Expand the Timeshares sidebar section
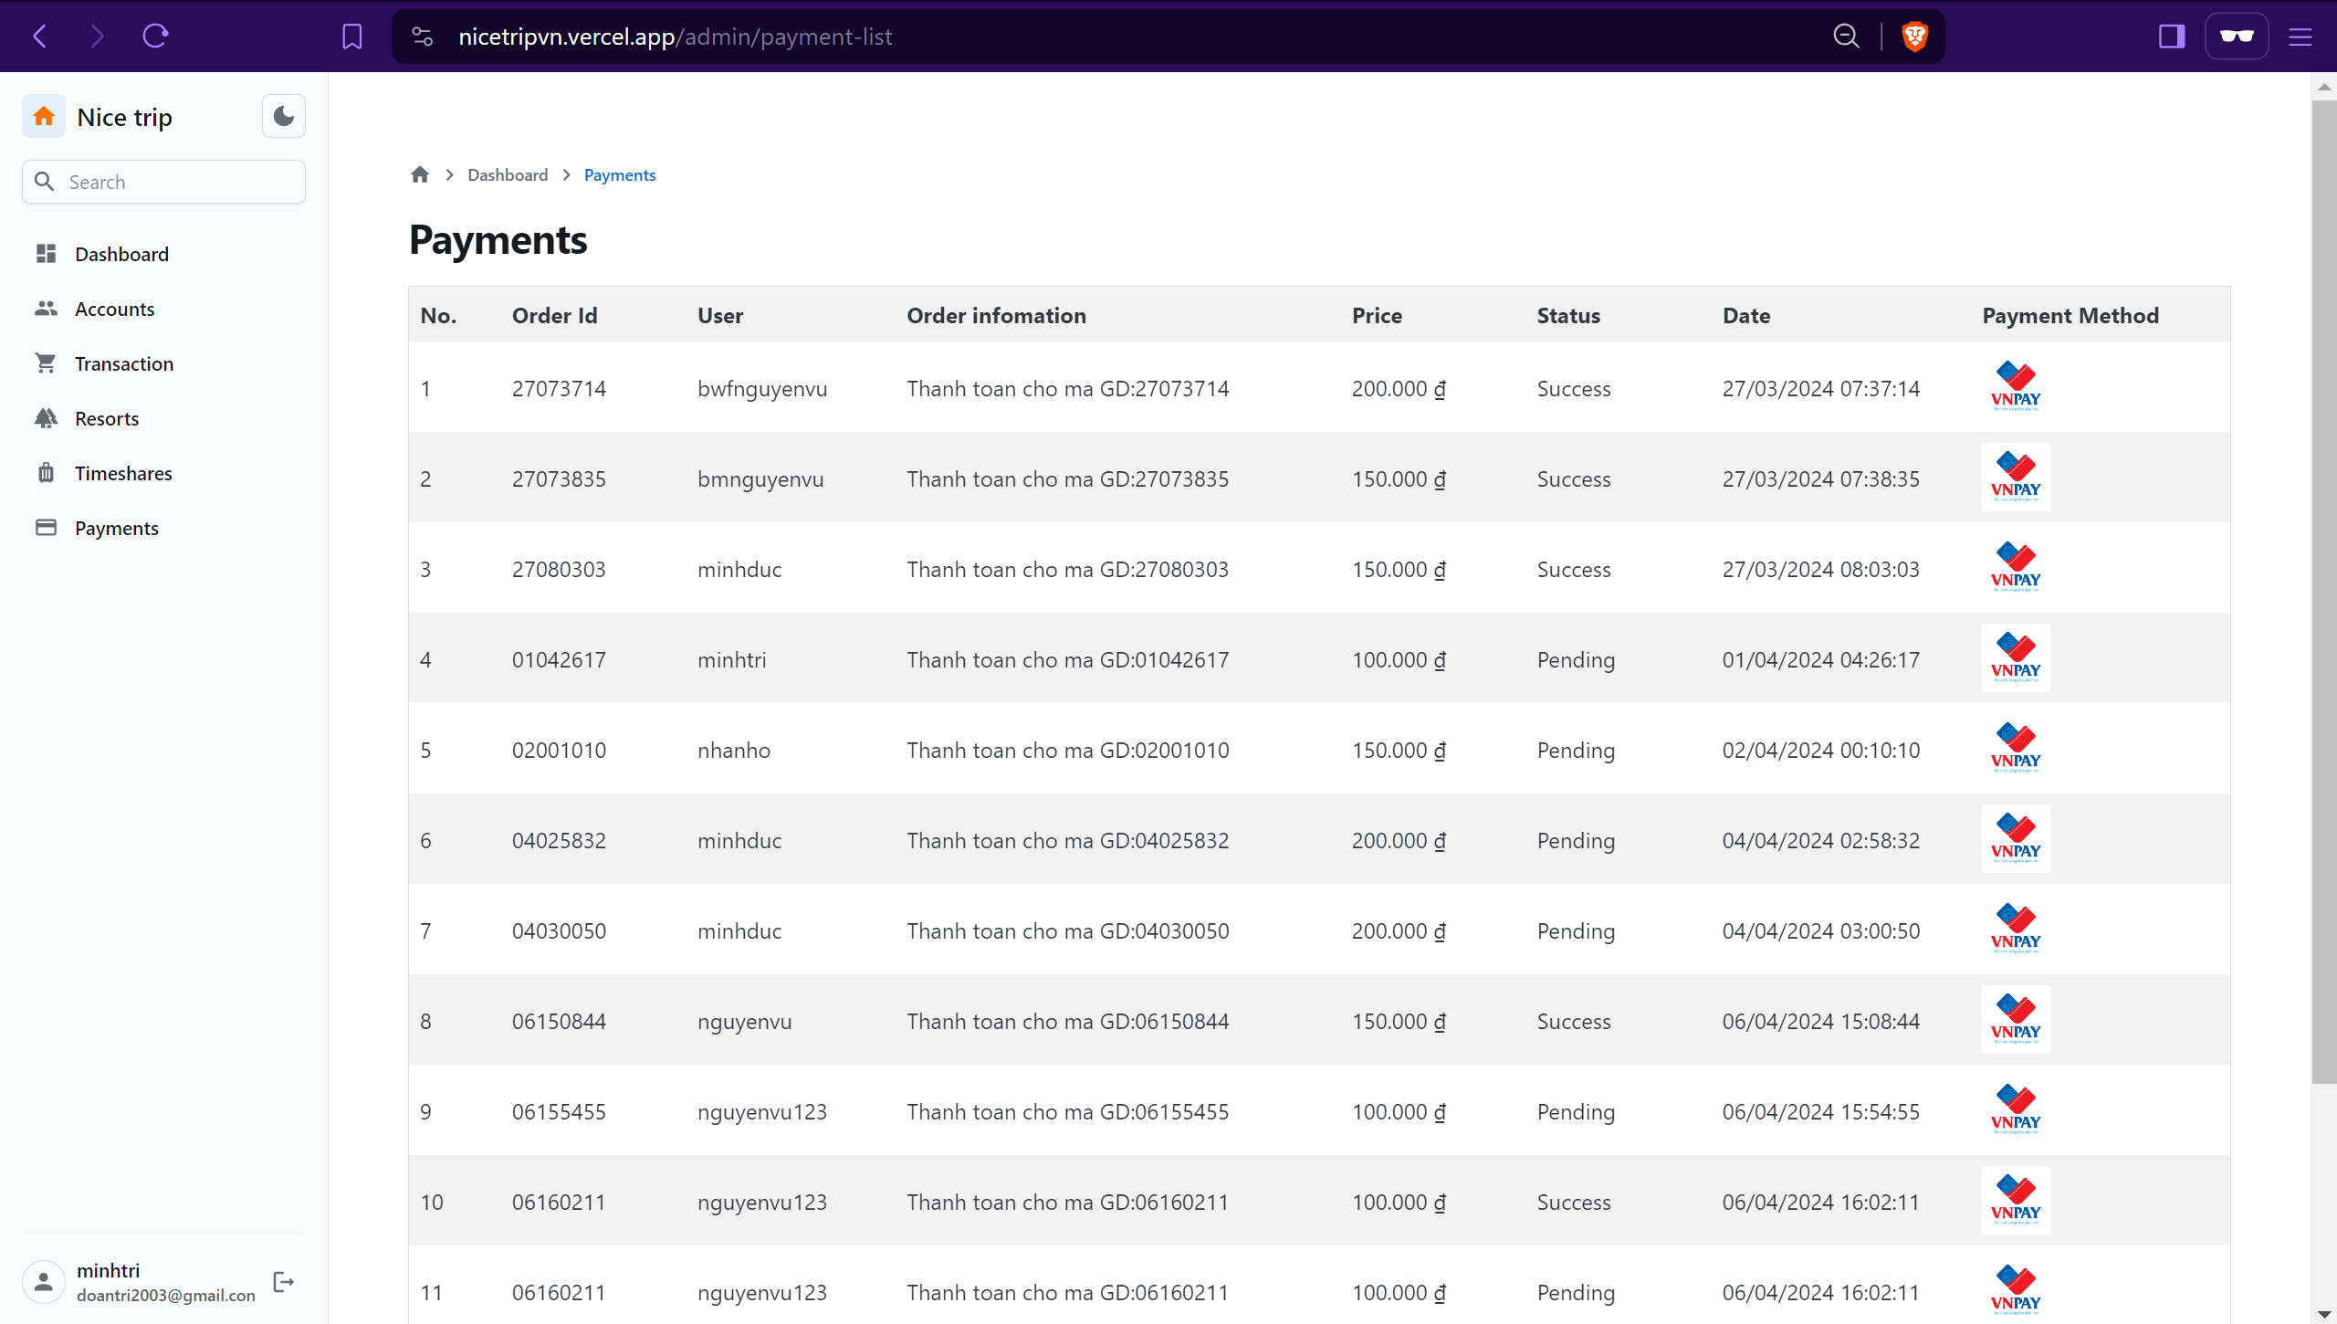The image size is (2337, 1324). (x=123, y=472)
